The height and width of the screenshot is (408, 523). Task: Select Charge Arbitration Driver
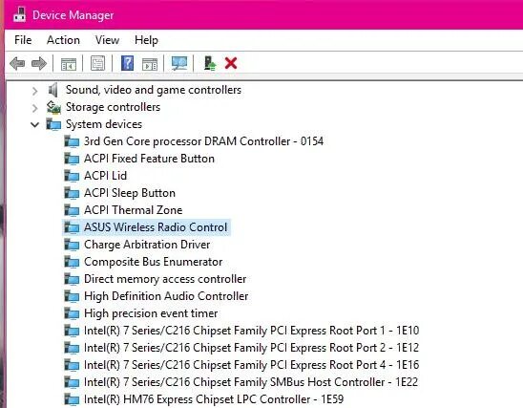(x=147, y=245)
